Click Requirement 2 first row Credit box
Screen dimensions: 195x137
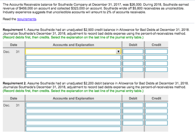click(156, 105)
